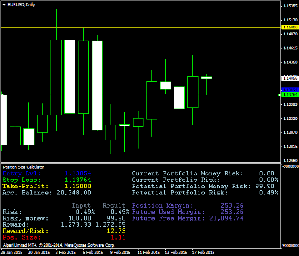Click the Input column header
The image size is (299, 256).
[x=81, y=205]
